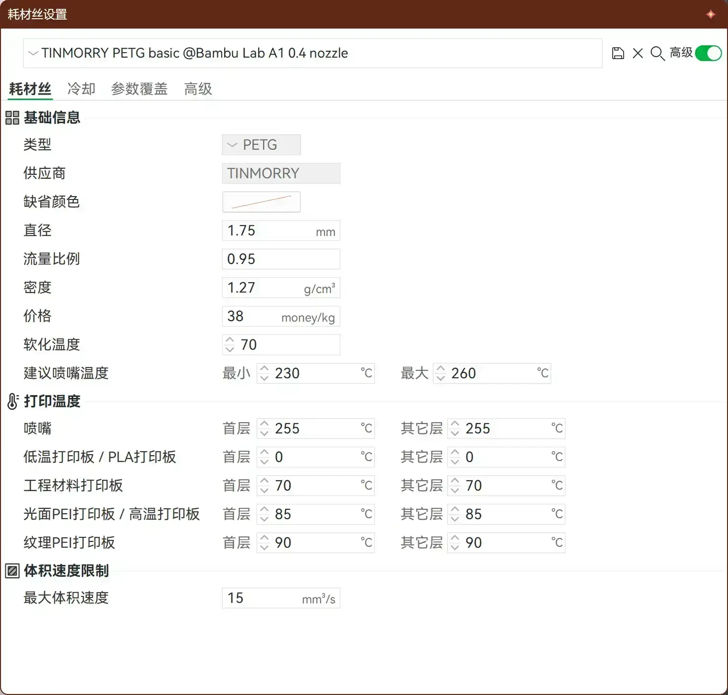Click the 喷嘴 其它层 255 stepper arrows
The height and width of the screenshot is (695, 728).
455,429
